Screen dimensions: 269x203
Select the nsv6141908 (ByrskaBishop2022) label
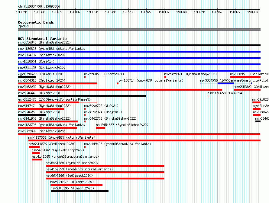point(44,118)
